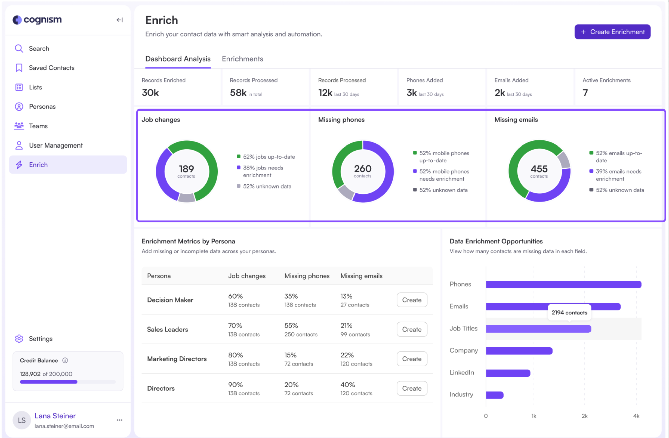Open Settings via the gear icon
This screenshot has height=438, width=669.
pyautogui.click(x=19, y=338)
